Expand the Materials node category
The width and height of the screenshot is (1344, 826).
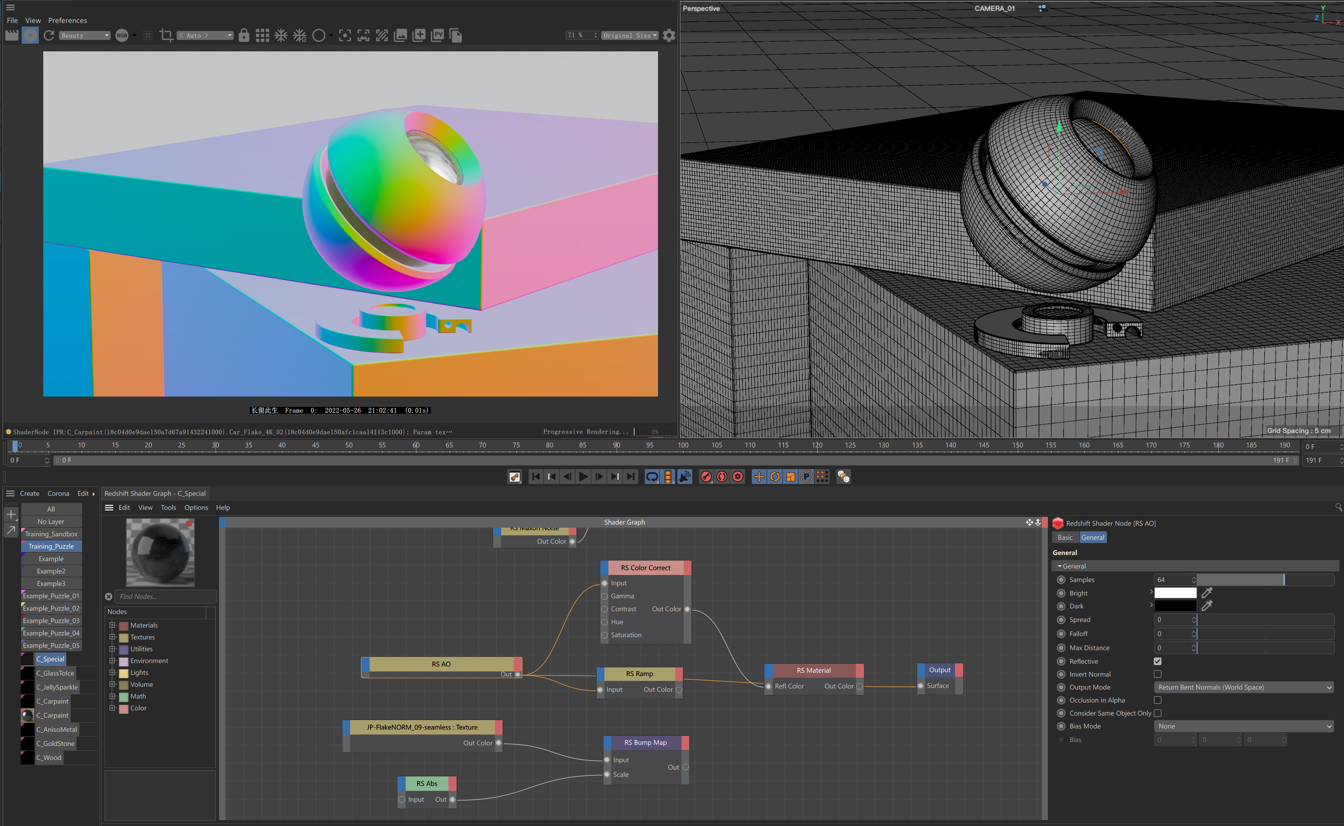coord(112,625)
